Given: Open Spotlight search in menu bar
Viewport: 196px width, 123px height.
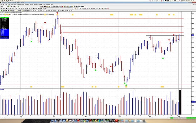Looking at the screenshot, I should (x=194, y=1).
